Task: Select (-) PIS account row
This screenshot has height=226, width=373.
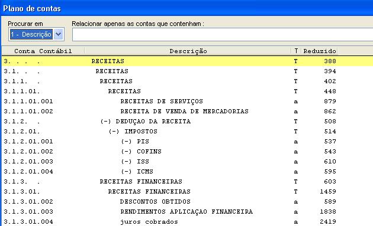Action: click(187, 142)
